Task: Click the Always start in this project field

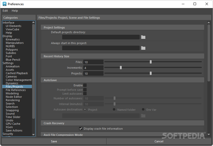Action: coord(101,48)
